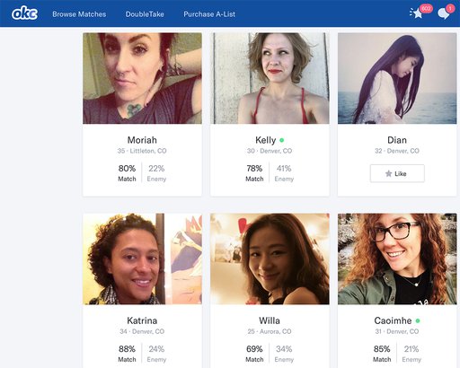This screenshot has height=368, width=460.
Task: Click the OkCupid logo icon
Action: tap(24, 13)
